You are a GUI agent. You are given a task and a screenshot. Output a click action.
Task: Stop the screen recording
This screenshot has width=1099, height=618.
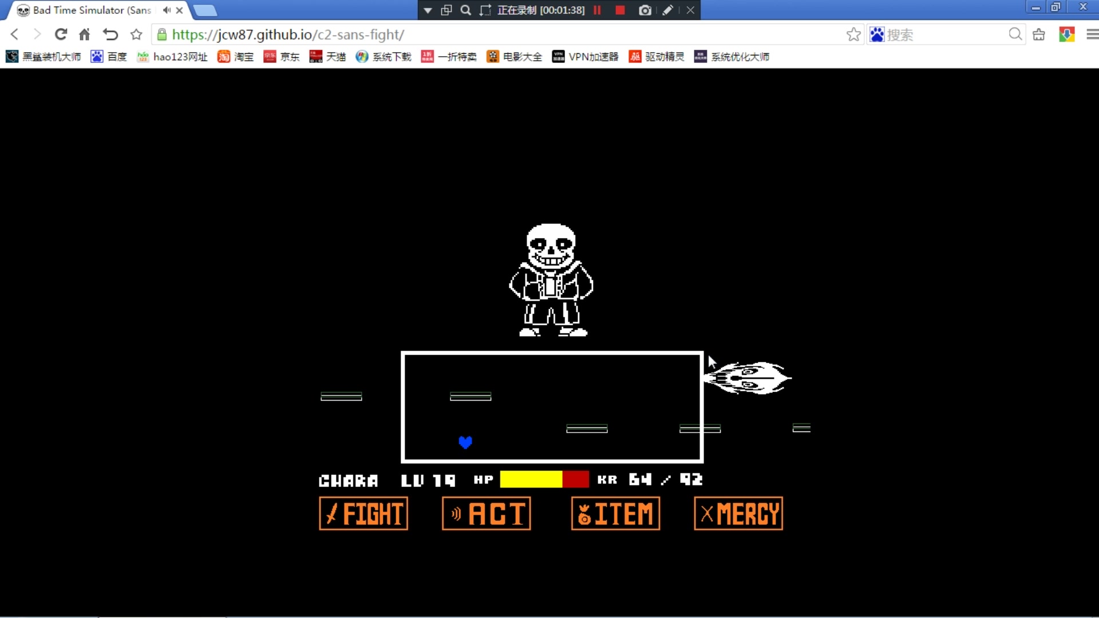click(x=620, y=10)
